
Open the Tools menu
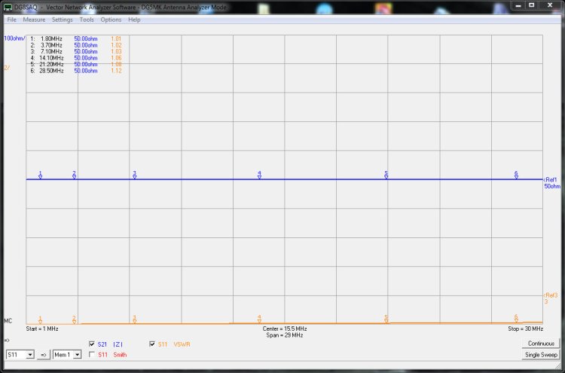[x=87, y=20]
